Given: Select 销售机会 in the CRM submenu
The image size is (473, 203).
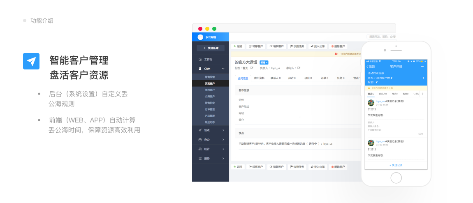Looking at the screenshot, I should [x=210, y=103].
